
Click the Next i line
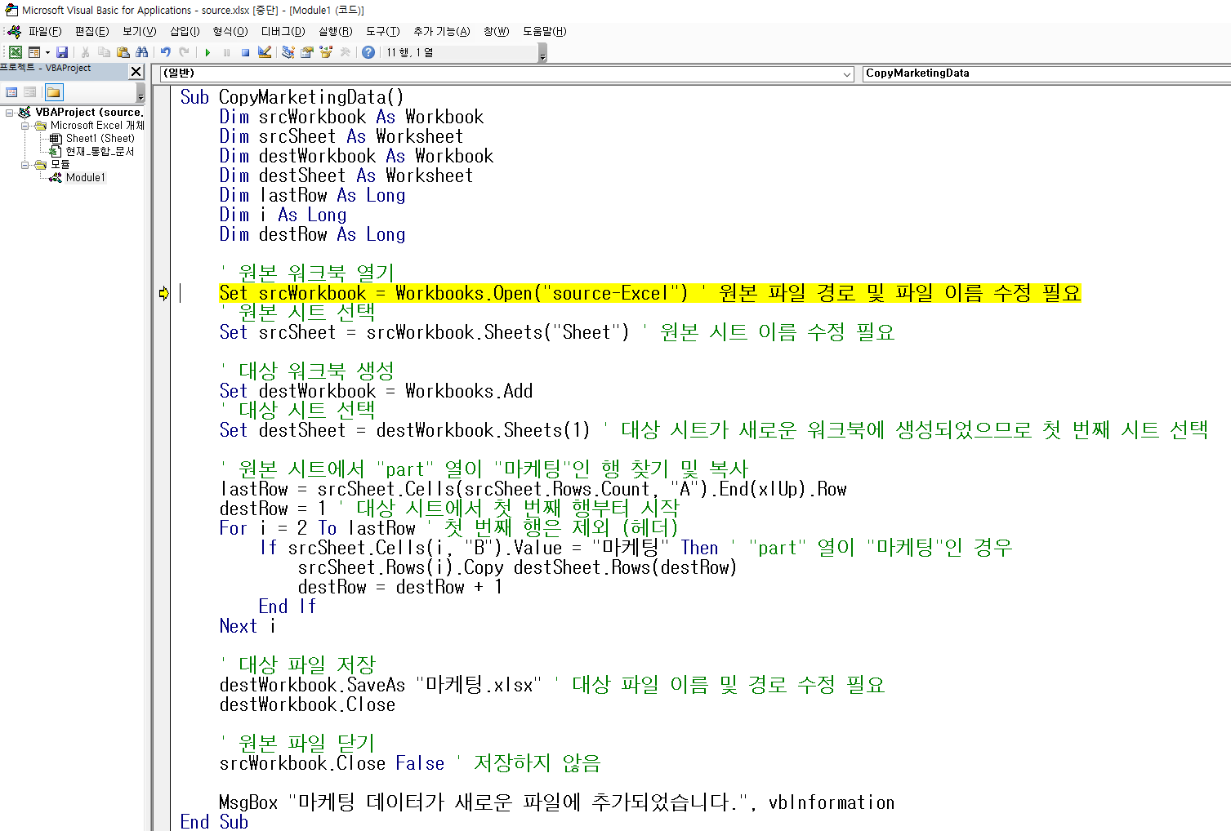coord(248,626)
